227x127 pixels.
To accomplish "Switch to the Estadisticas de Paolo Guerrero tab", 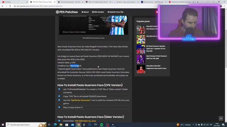I will [x=182, y=2].
